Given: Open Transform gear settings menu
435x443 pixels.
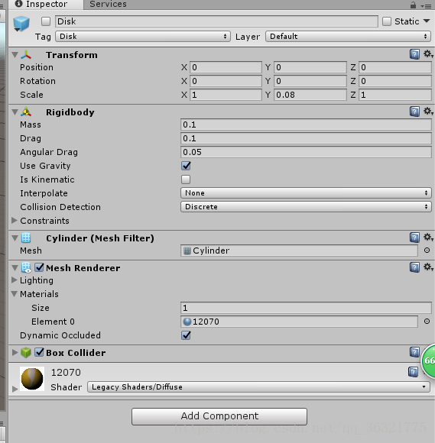Looking at the screenshot, I should click(x=427, y=53).
